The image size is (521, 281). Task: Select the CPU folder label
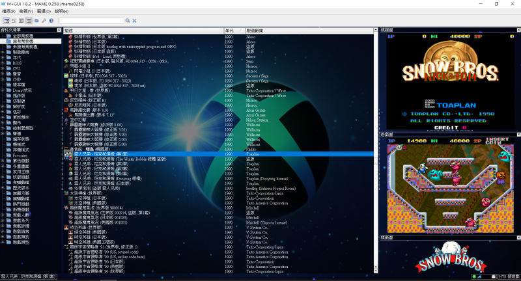pyautogui.click(x=17, y=68)
